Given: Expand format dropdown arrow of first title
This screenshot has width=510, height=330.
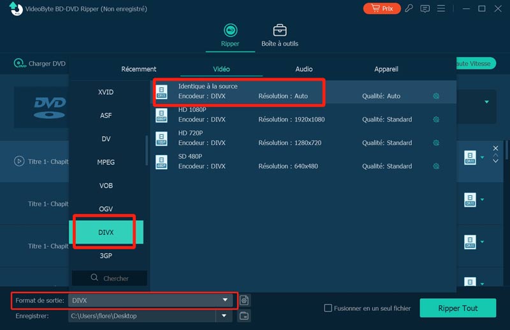Looking at the screenshot, I should 483,158.
